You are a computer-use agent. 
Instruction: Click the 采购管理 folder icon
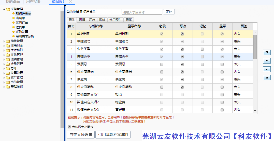8,9
